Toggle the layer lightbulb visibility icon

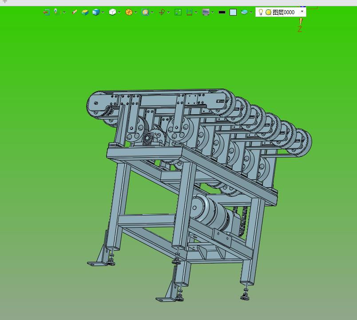[261, 12]
